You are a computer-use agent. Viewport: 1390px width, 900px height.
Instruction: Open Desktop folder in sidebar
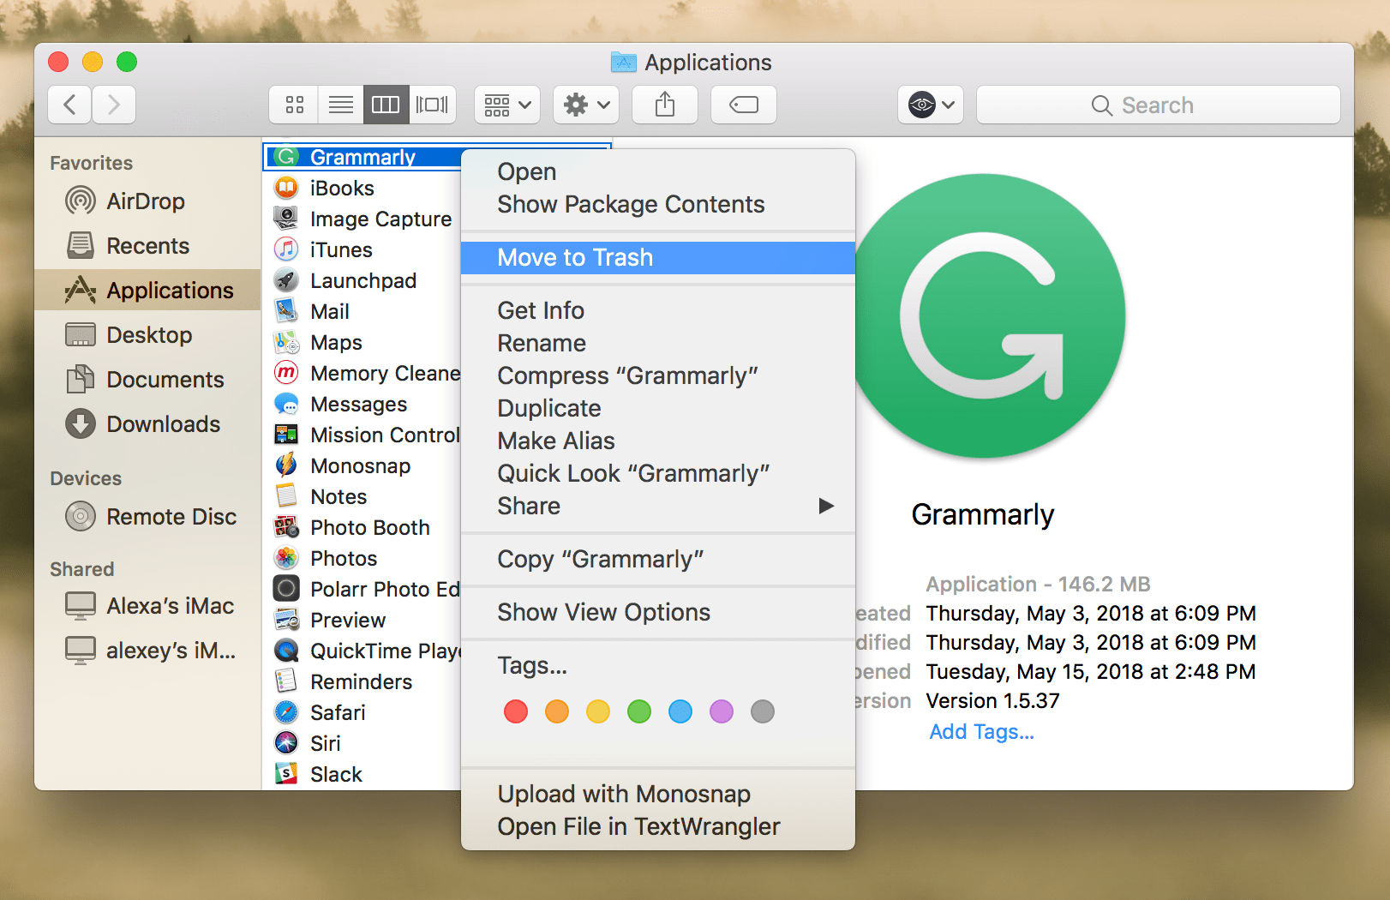(x=148, y=335)
